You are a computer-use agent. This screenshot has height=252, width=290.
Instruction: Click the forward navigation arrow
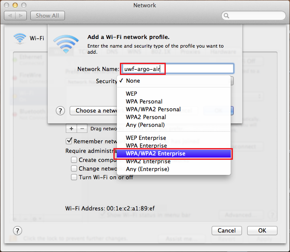(x=21, y=16)
